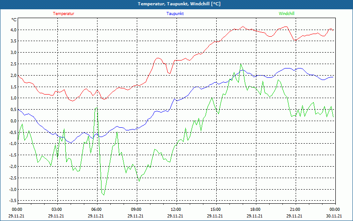The width and height of the screenshot is (353, 221).
Task: Click the '3,5' positive y-axis value
Action: (14, 41)
